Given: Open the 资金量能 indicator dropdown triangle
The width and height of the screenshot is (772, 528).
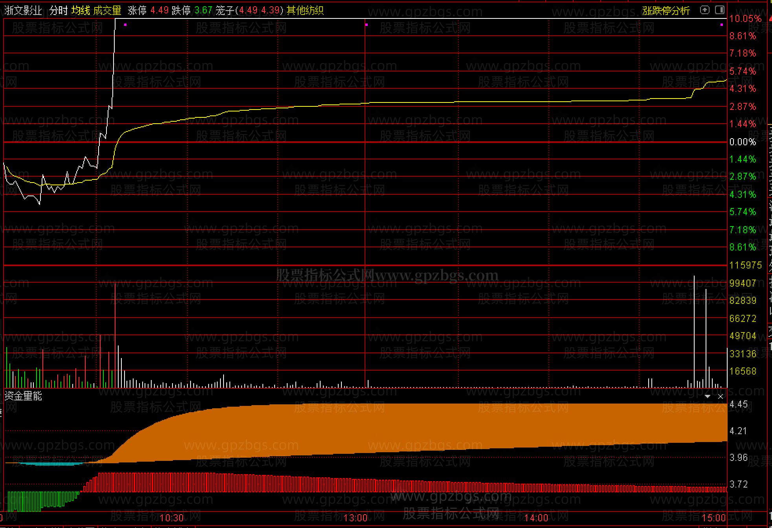Looking at the screenshot, I should 708,396.
